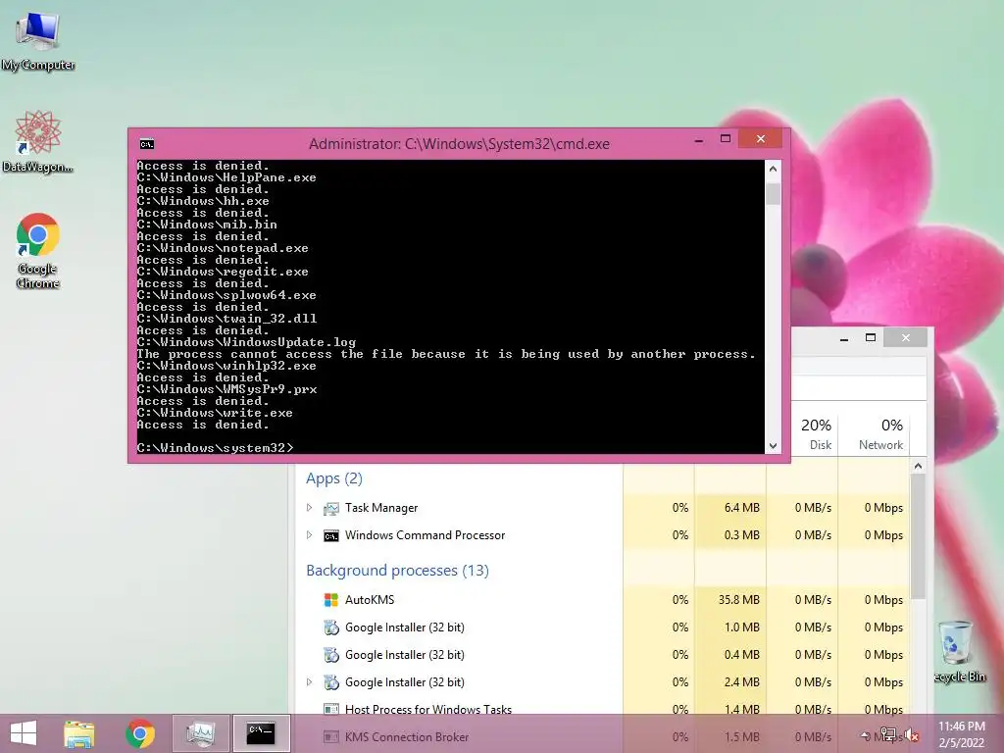Image resolution: width=1004 pixels, height=753 pixels.
Task: Click Background processes (13) group header
Action: click(397, 571)
